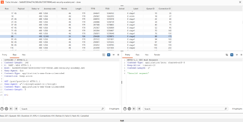The image size is (243, 122).
Task: Switch response view to Render tab
Action: point(157,55)
